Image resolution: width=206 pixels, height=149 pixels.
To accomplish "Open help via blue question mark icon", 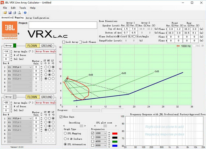I will point(25,13).
